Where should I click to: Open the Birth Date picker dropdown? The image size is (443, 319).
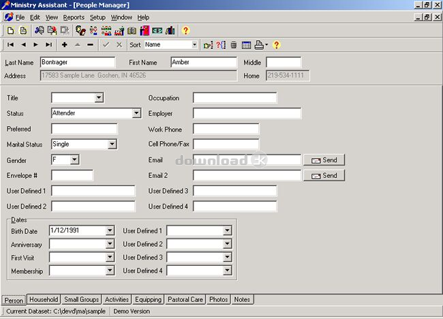coord(110,230)
